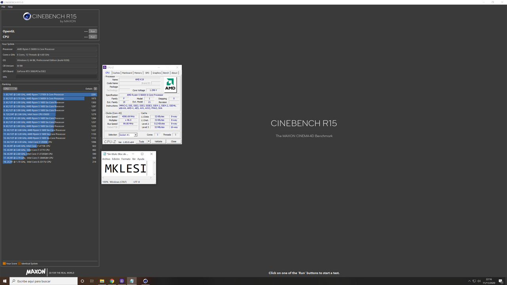
Task: Open the Socket #1 selection dropdown
Action: tap(128, 135)
